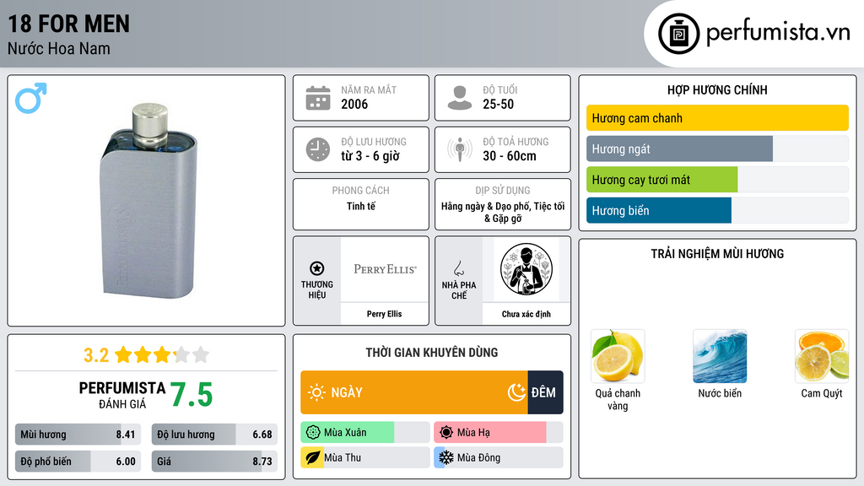Click the Độ lưu hương 6.68 score bar
The image size is (864, 486).
[214, 435]
